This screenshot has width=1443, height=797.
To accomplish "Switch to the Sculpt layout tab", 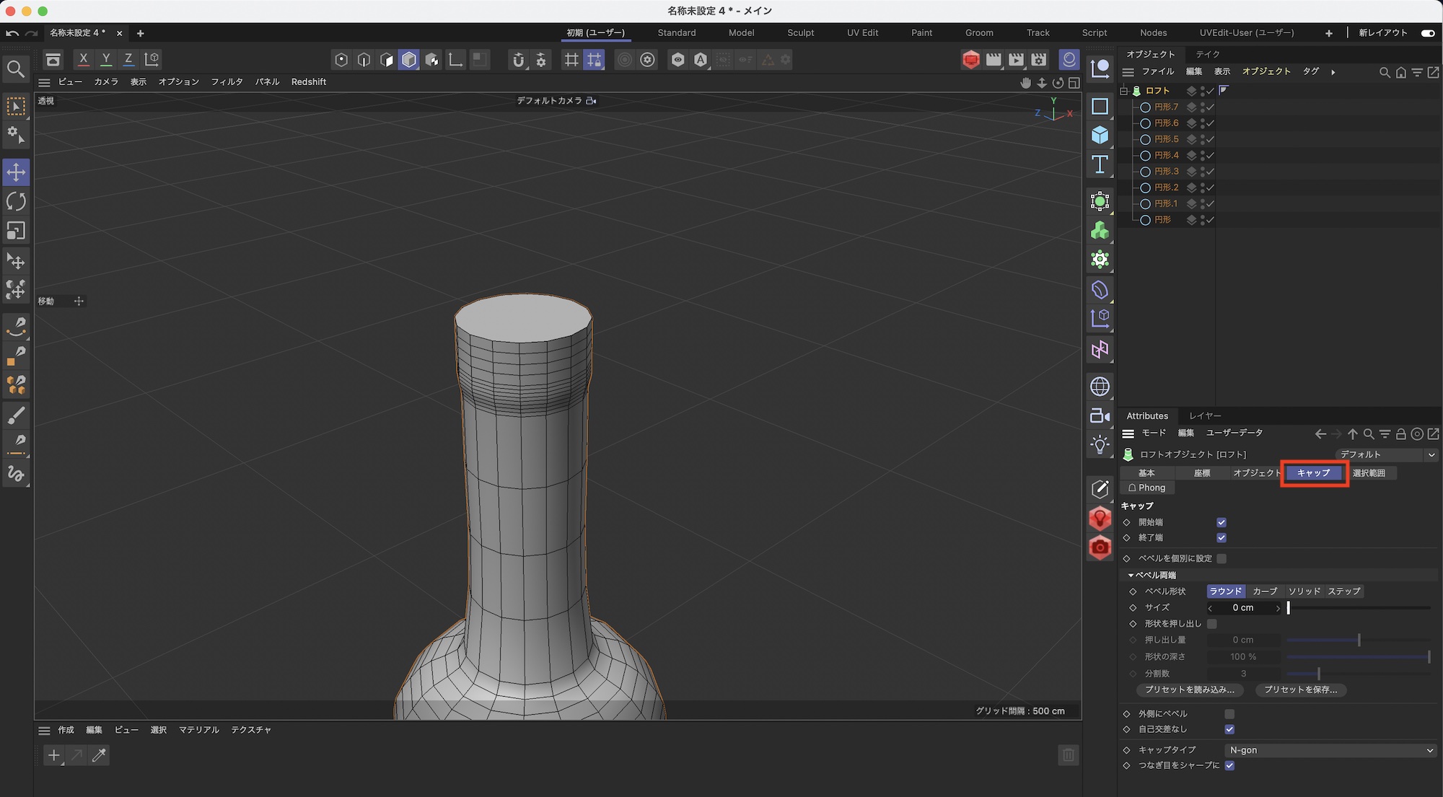I will tap(800, 32).
